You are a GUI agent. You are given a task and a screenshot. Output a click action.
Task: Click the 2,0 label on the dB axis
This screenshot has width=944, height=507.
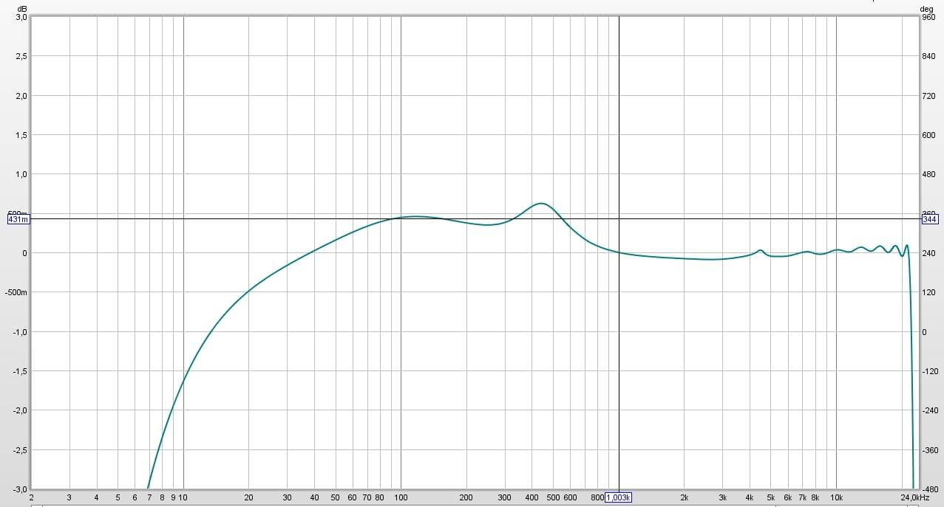pos(22,96)
